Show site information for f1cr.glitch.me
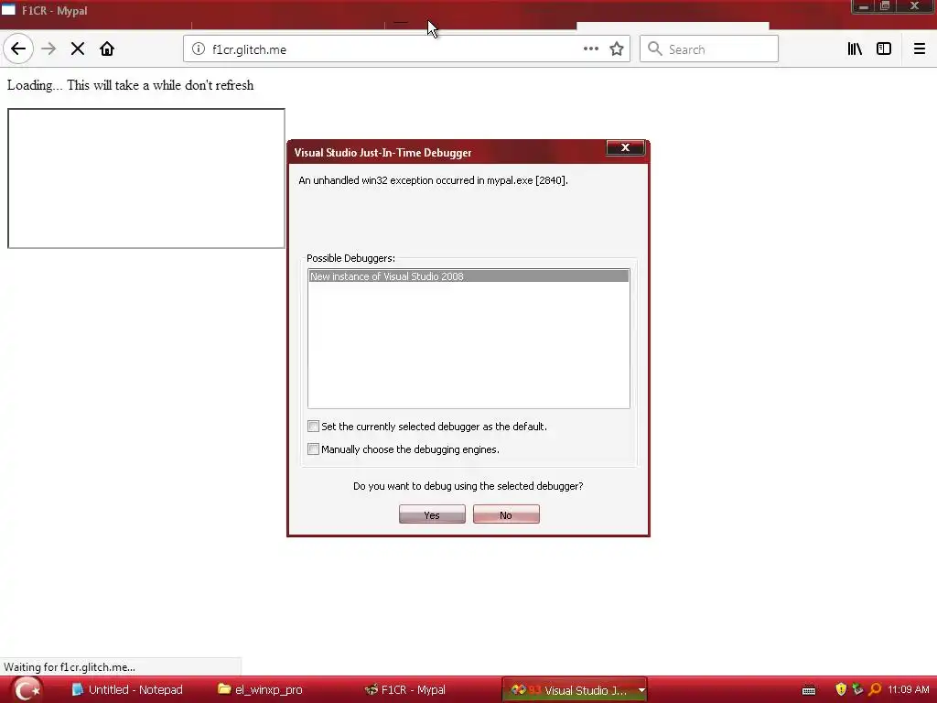The width and height of the screenshot is (937, 703). point(199,49)
